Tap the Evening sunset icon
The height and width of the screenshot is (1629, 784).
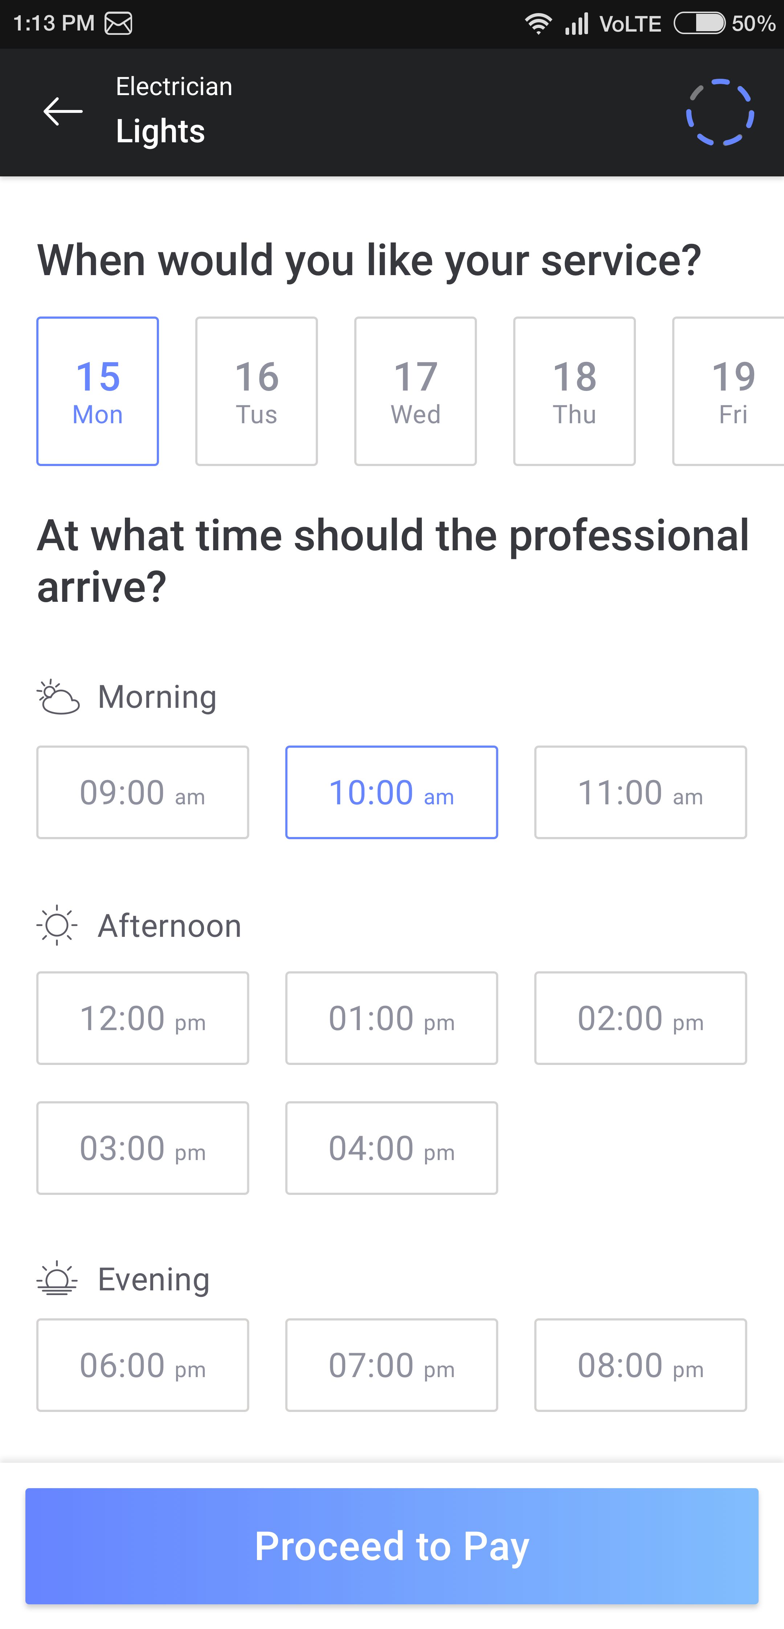coord(57,1279)
